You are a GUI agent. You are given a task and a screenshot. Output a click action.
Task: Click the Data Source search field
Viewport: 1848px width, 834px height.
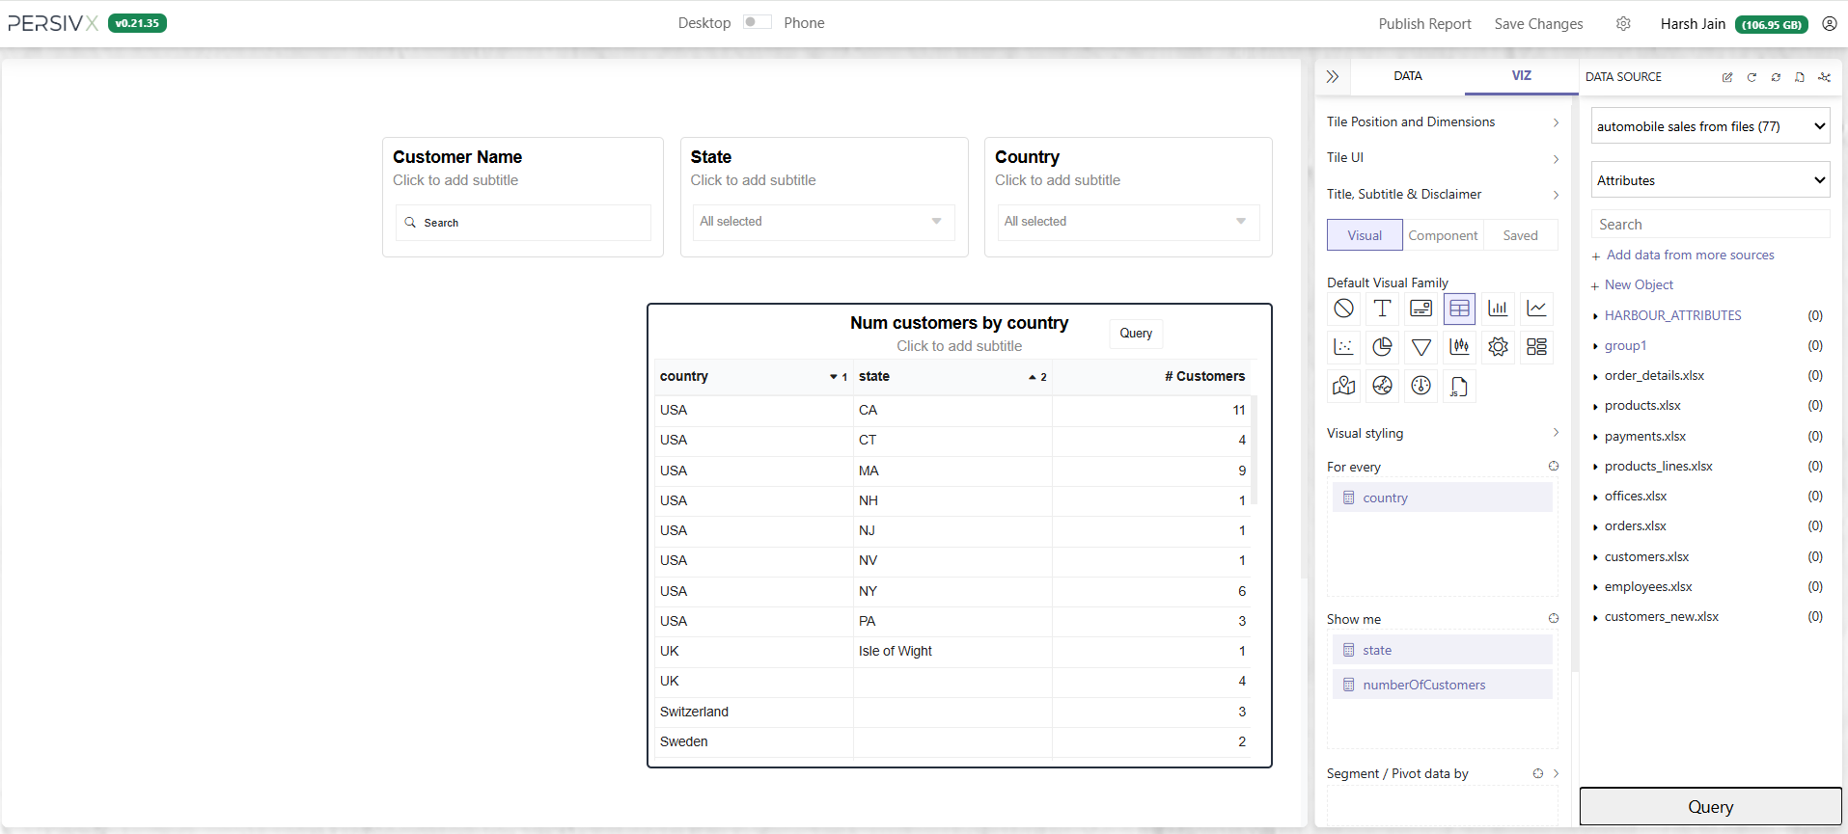tap(1710, 225)
